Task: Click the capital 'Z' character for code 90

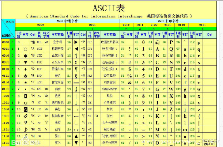Action: [171, 110]
